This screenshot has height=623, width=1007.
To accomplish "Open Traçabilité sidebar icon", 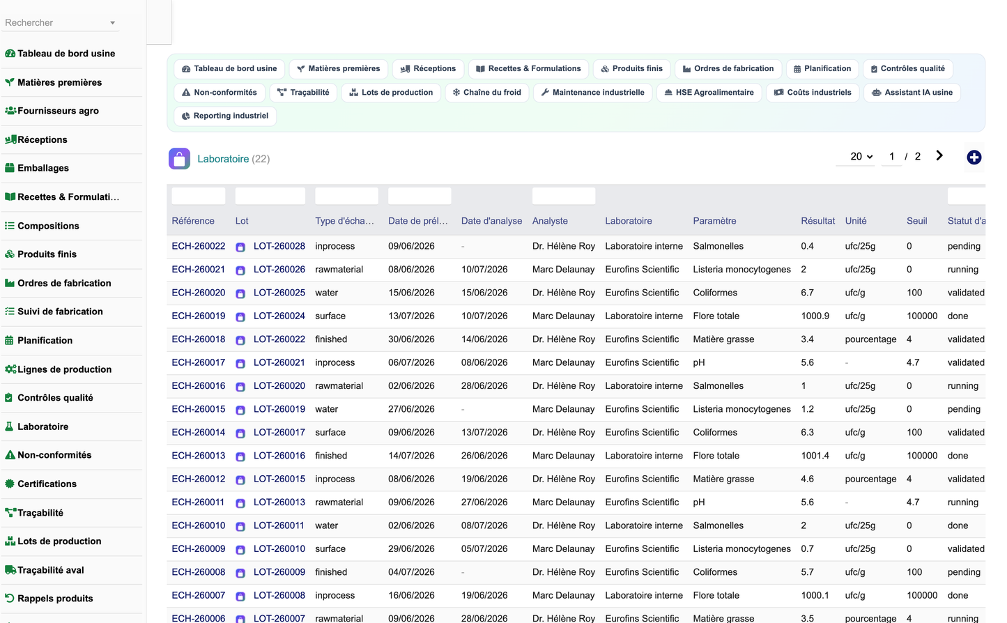I will 10,513.
